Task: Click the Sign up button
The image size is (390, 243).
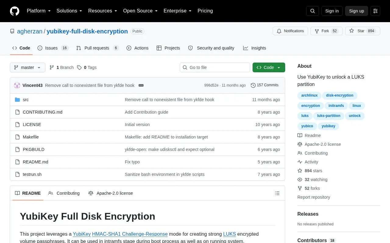Action: point(356,11)
